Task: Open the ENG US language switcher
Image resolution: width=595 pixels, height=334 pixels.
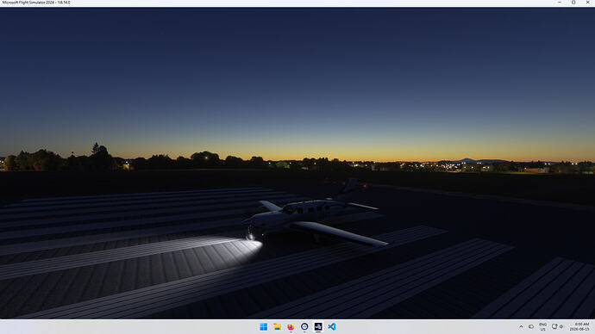Action: (x=543, y=327)
